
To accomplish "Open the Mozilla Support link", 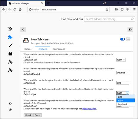I will [x=89, y=109].
